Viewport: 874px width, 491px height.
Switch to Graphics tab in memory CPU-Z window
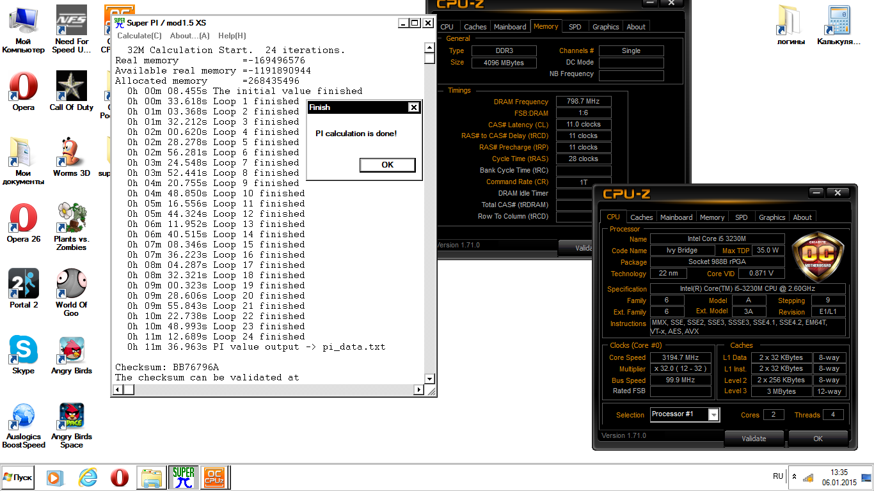coord(605,27)
